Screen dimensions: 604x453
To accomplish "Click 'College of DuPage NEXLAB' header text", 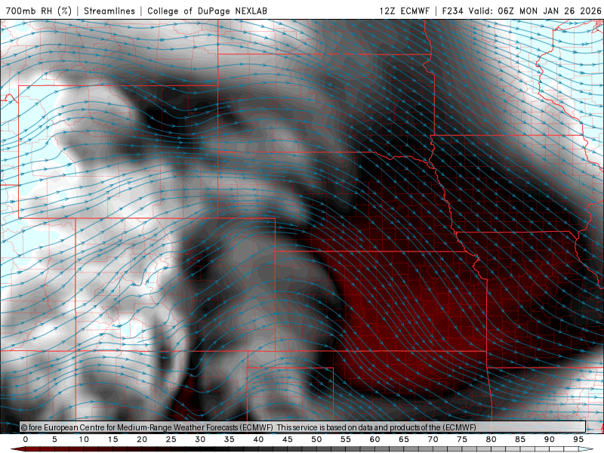I will [x=207, y=11].
